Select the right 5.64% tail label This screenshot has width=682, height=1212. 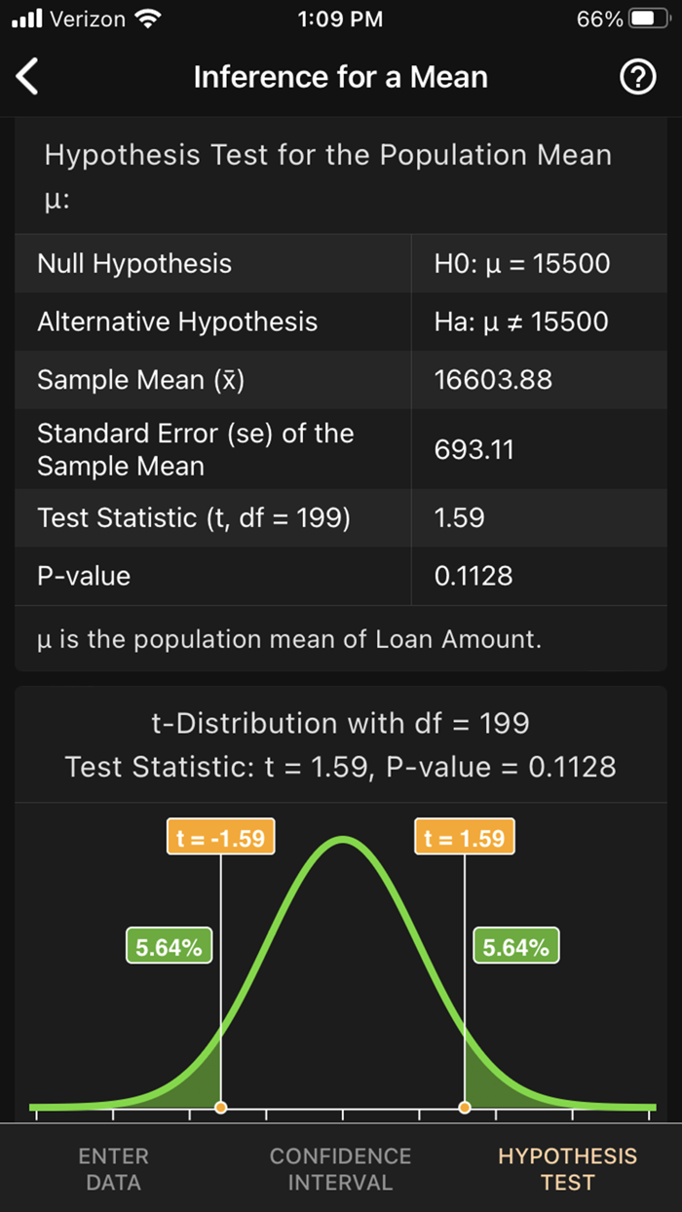pyautogui.click(x=515, y=944)
